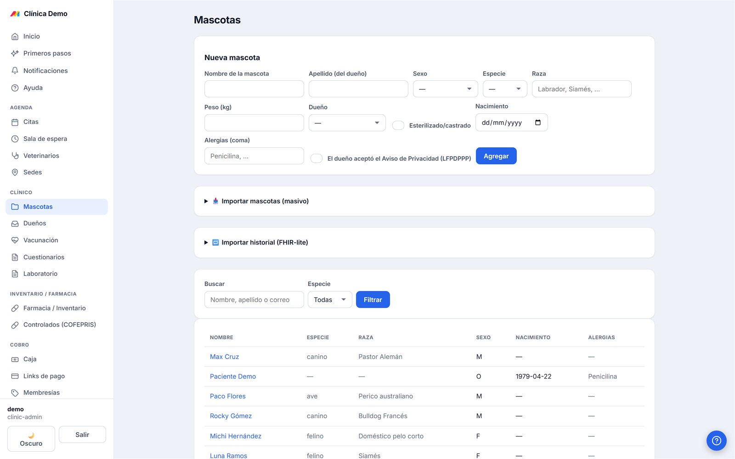The height and width of the screenshot is (459, 735).
Task: Open the Especie filter dropdown showing Todas
Action: pyautogui.click(x=330, y=300)
